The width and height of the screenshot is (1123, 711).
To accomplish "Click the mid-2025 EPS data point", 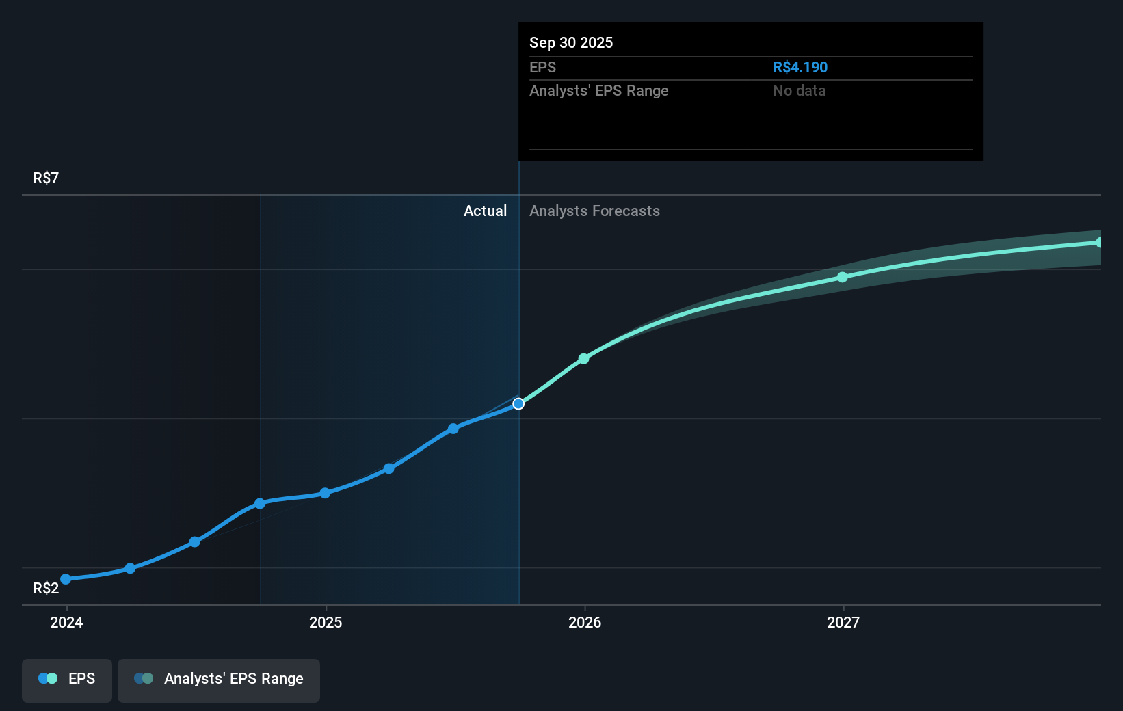I will (388, 468).
